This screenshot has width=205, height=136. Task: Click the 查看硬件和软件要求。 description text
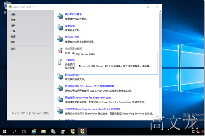(76, 19)
